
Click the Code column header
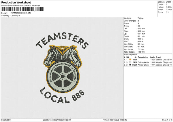click(x=152, y=57)
